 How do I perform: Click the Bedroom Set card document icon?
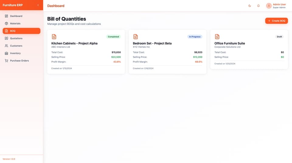coord(136,36)
